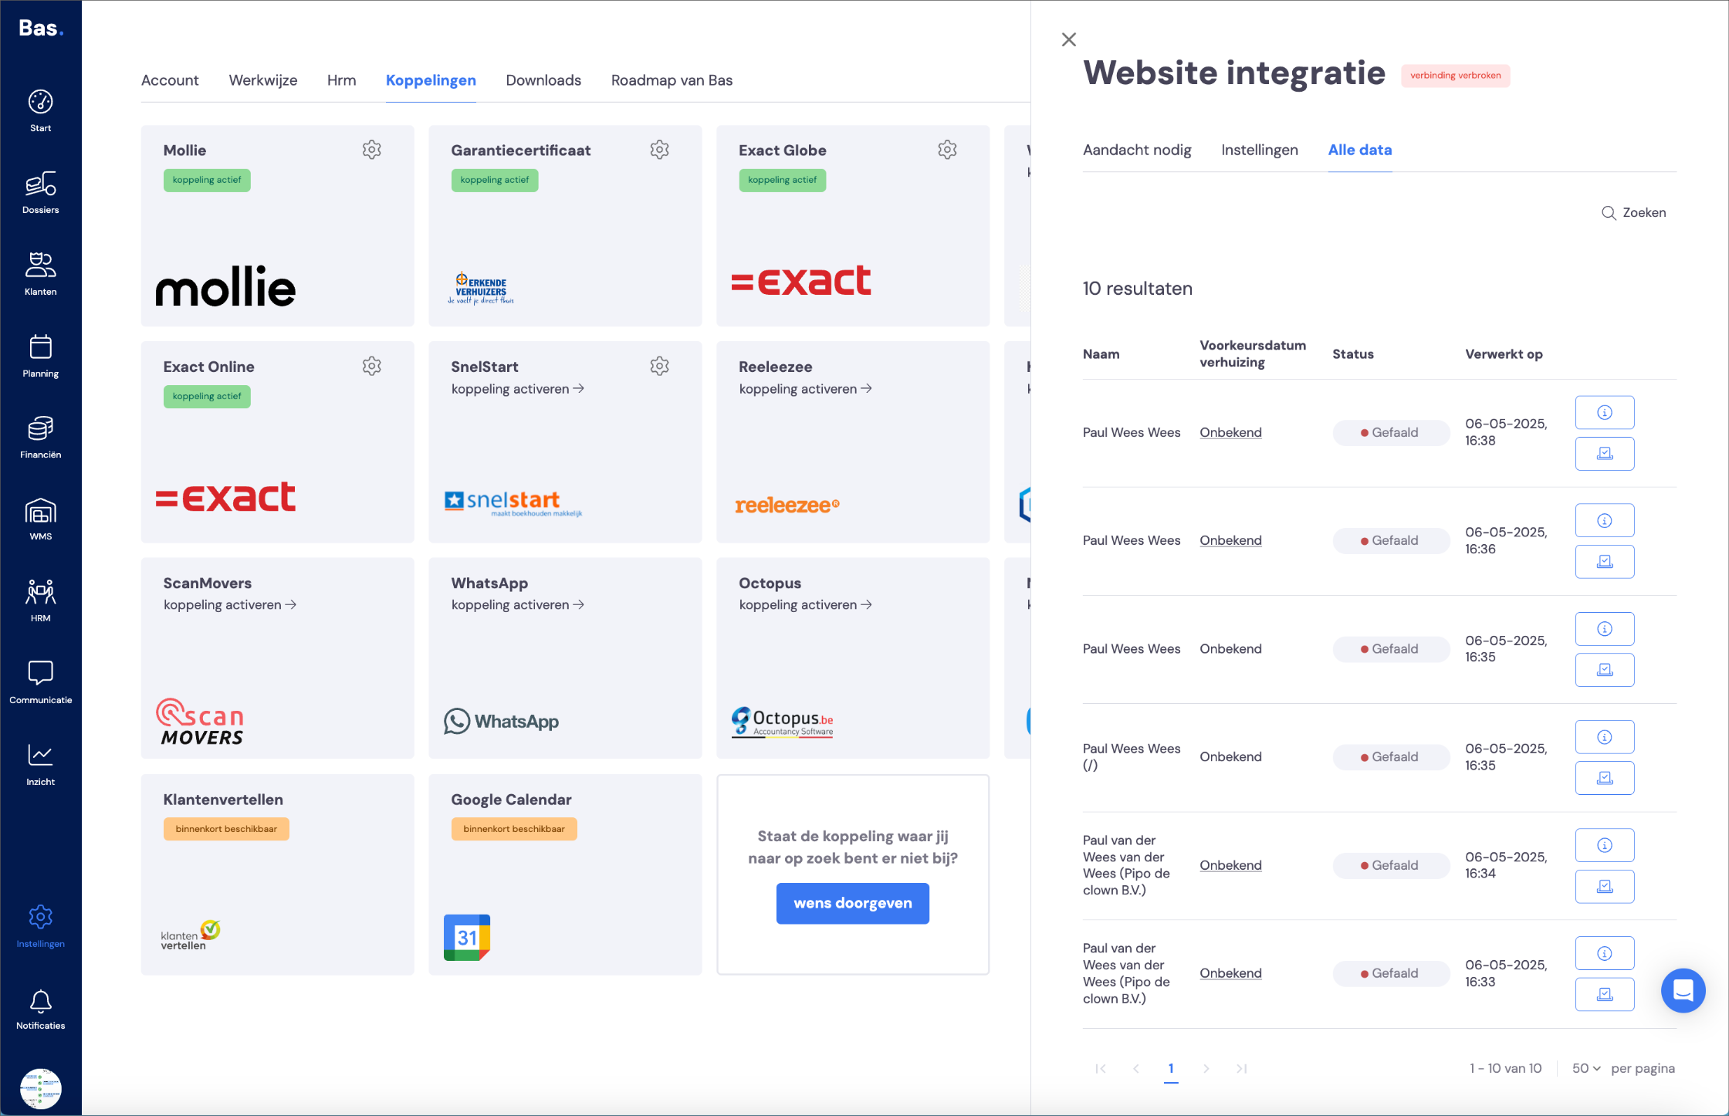Screen dimensions: 1729x1116
Task: Click process icon for 16:36 row
Action: coord(1604,562)
